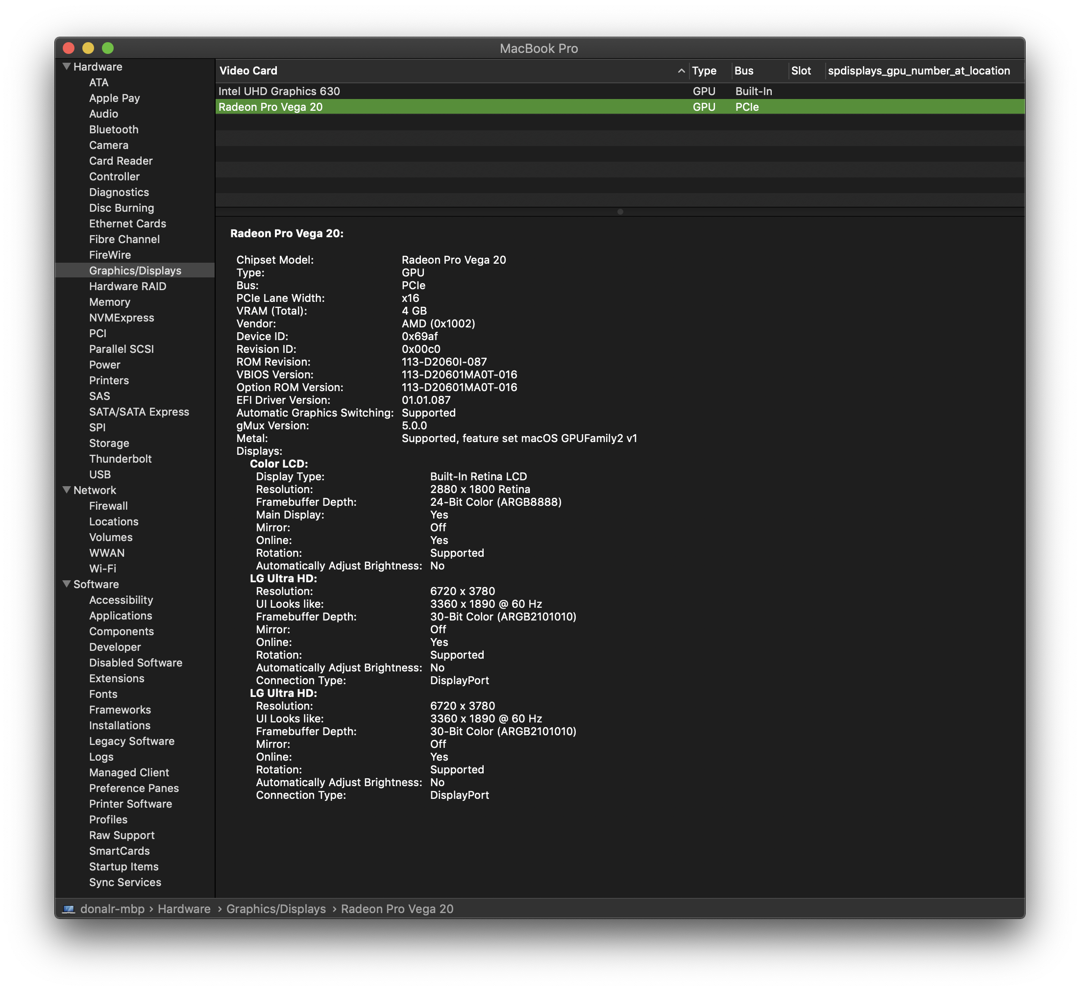The width and height of the screenshot is (1080, 991).
Task: Select Thunderbolt in the sidebar
Action: (x=120, y=459)
